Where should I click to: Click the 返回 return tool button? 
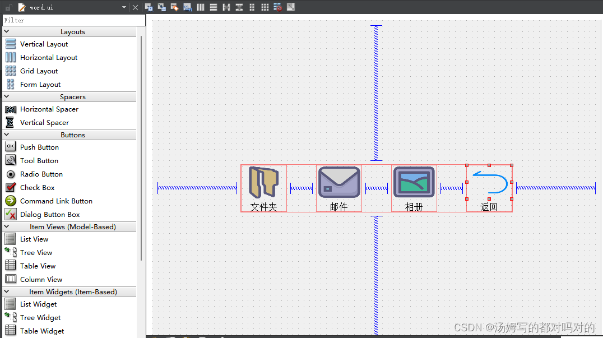[x=489, y=188]
